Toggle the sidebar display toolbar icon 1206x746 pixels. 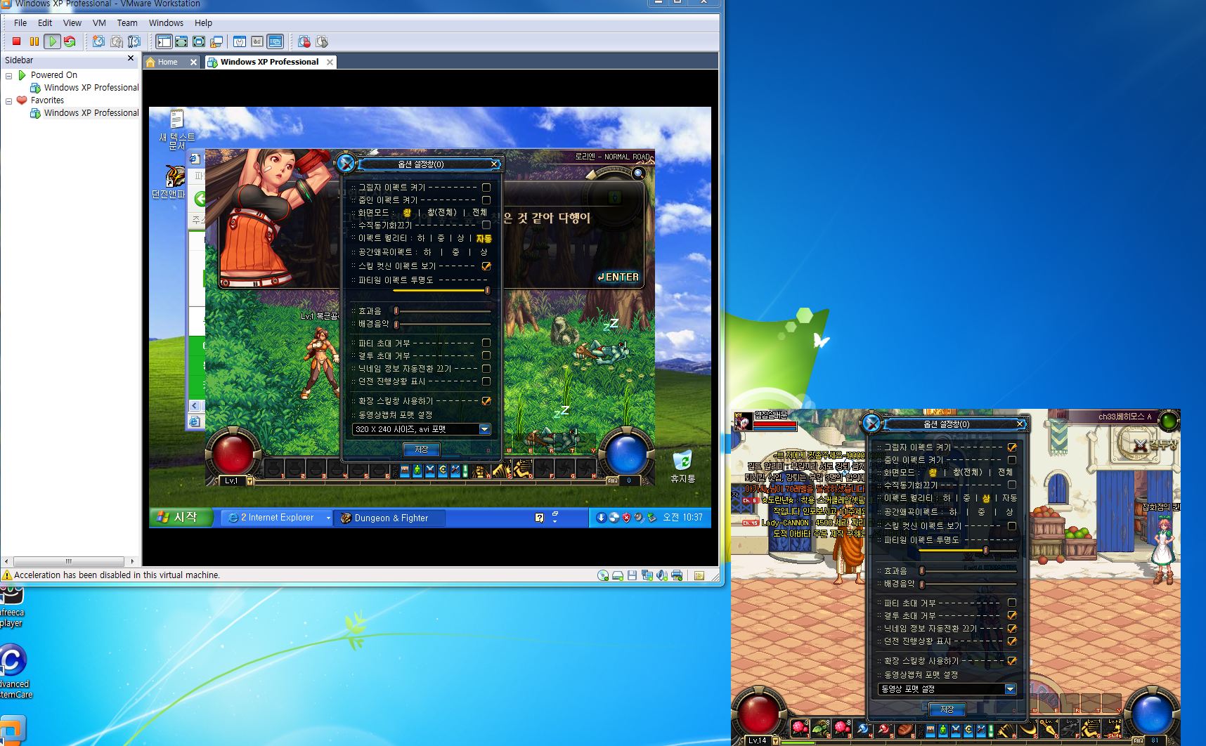(x=164, y=41)
